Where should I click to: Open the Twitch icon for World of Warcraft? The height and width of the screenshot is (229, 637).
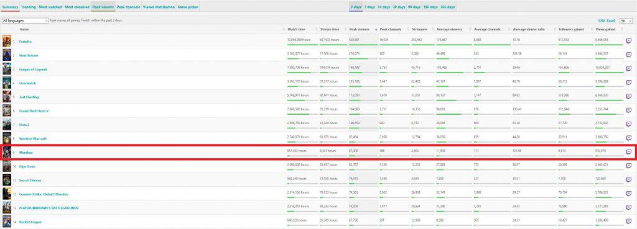click(x=628, y=138)
